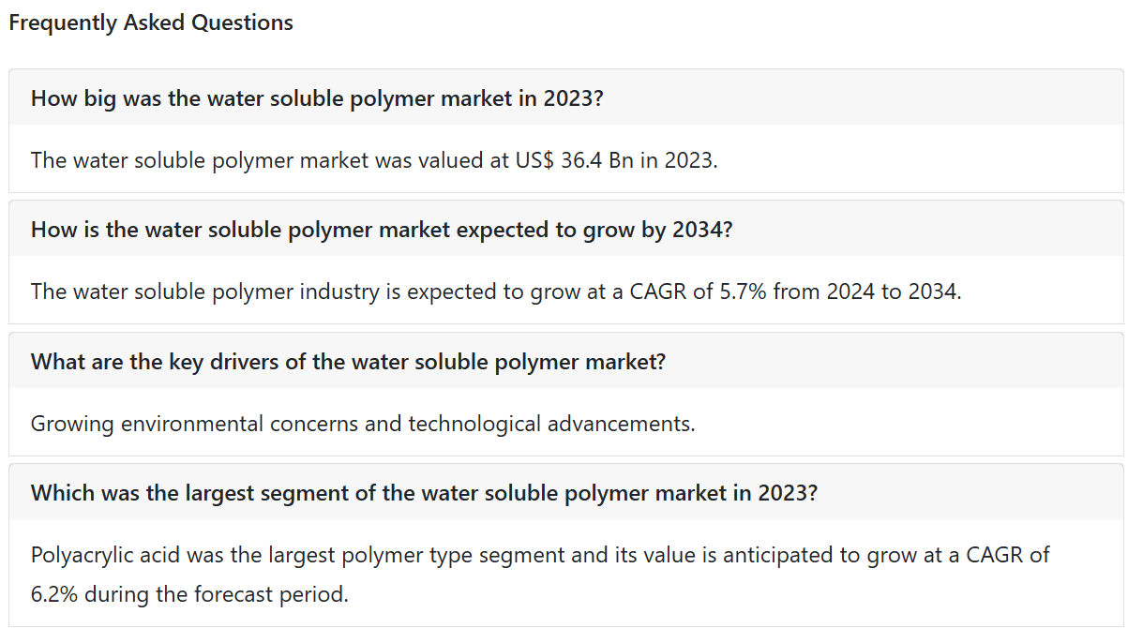The height and width of the screenshot is (628, 1128).
Task: Click the 'Frequently Asked Questions' heading
Action: tap(151, 22)
